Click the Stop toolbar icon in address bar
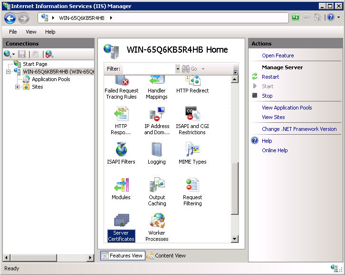The height and width of the screenshot is (275, 345). pos(307,17)
